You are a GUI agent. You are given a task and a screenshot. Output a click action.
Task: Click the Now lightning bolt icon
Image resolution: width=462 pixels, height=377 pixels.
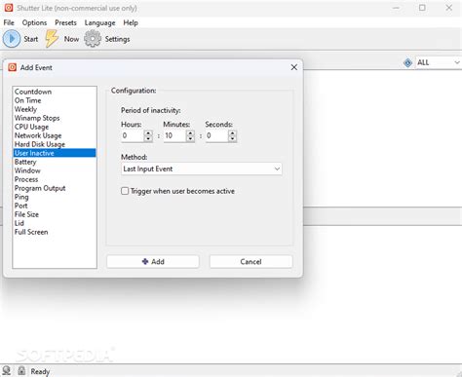52,39
